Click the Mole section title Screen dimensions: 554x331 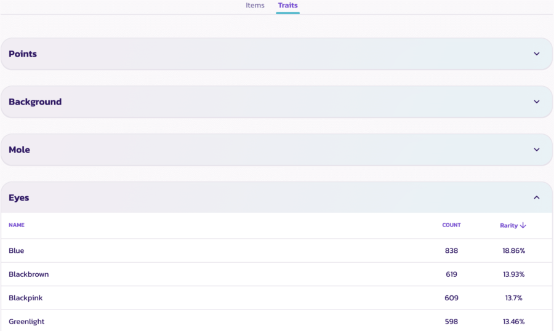19,150
